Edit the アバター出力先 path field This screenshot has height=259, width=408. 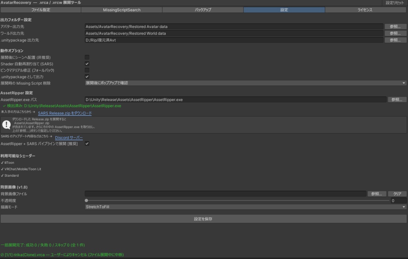[x=233, y=27]
